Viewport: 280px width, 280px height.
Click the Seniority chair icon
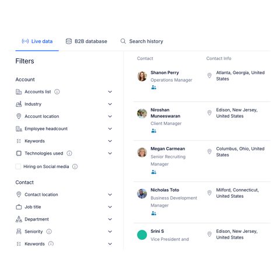point(19,232)
